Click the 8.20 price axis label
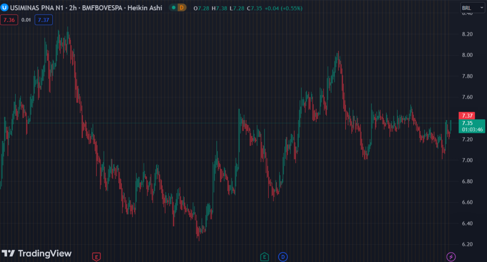 (x=467, y=34)
